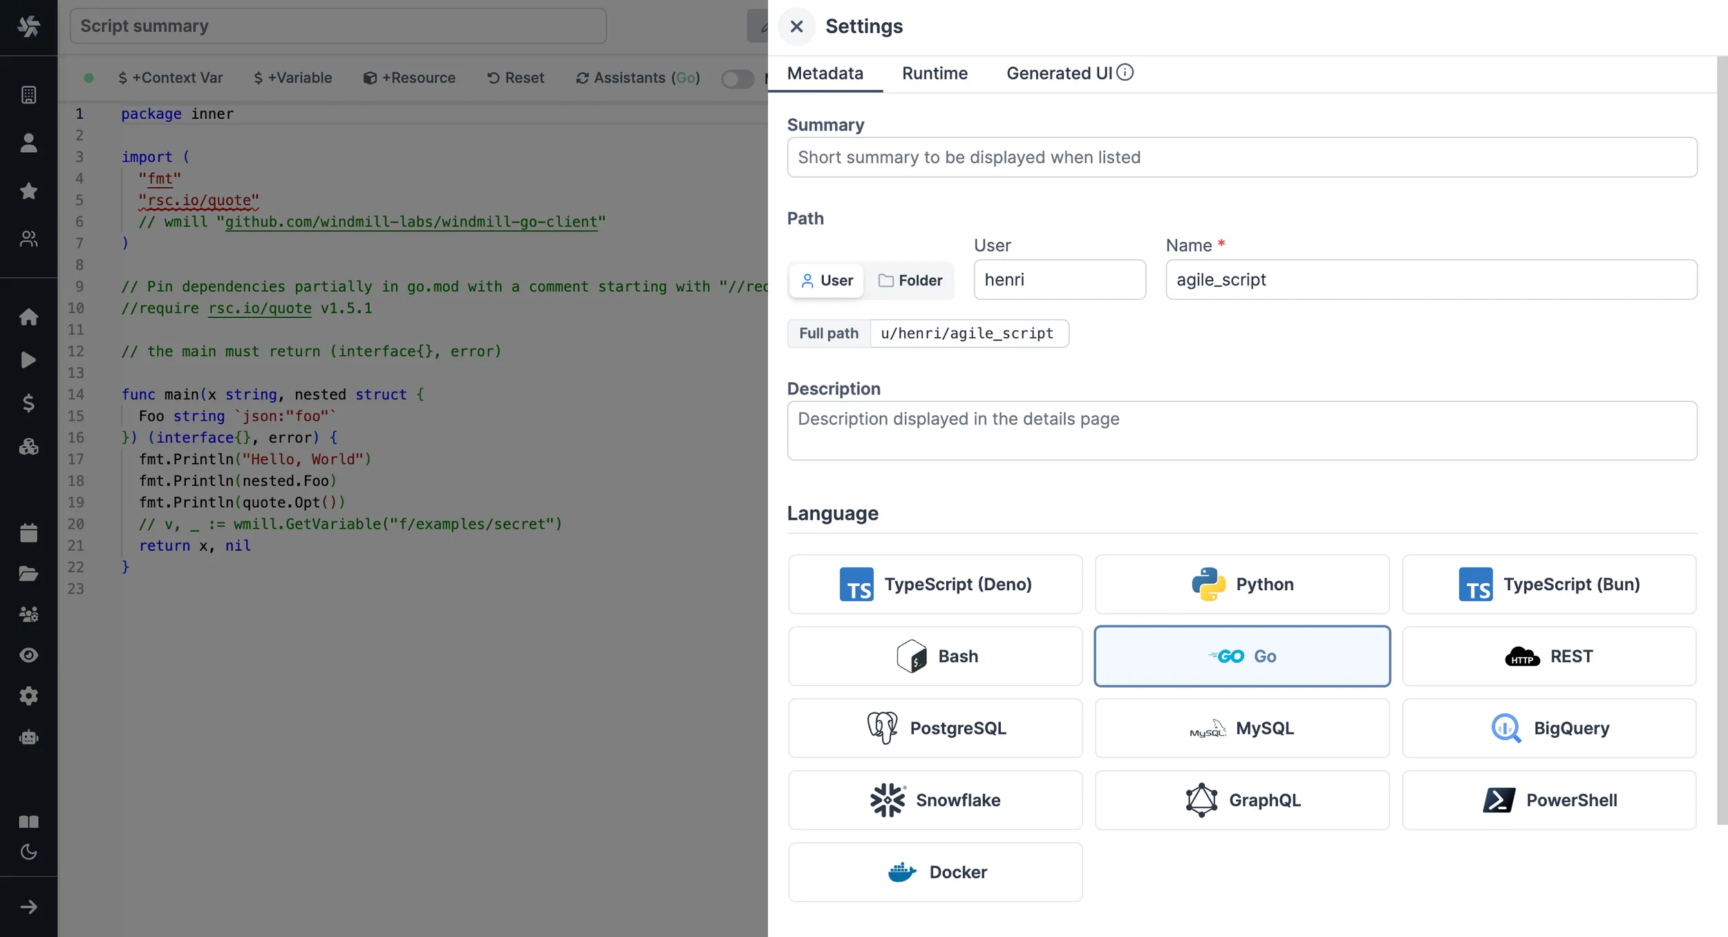Click the +Context Var menu item

(171, 76)
